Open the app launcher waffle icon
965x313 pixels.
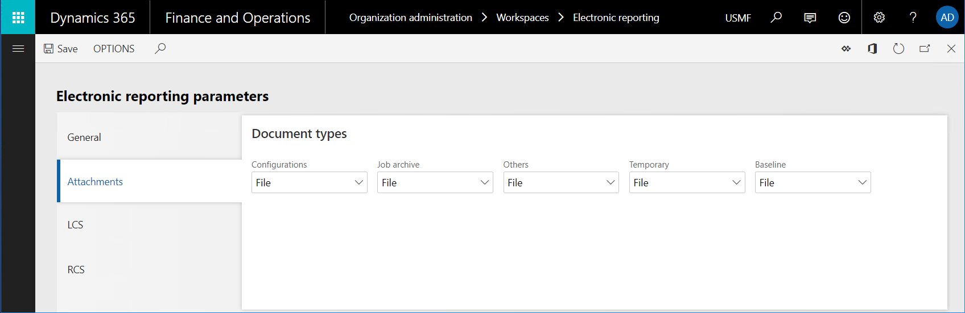[x=18, y=18]
